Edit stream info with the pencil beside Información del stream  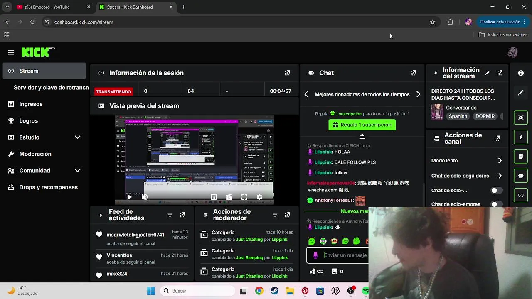point(488,73)
